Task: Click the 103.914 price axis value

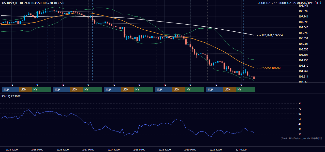Action: [x=304, y=77]
